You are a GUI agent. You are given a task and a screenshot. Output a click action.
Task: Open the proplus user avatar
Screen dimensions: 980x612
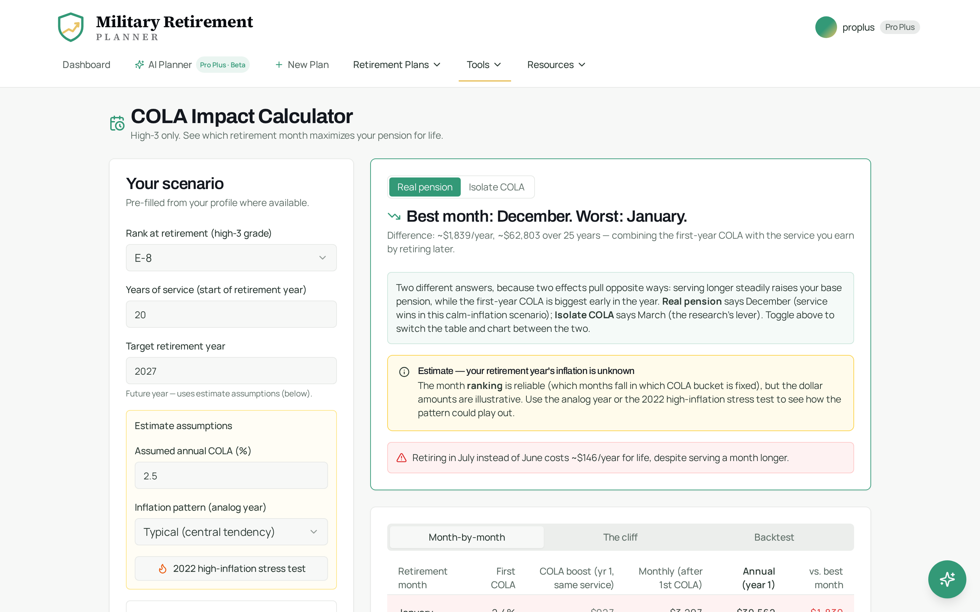pos(826,27)
